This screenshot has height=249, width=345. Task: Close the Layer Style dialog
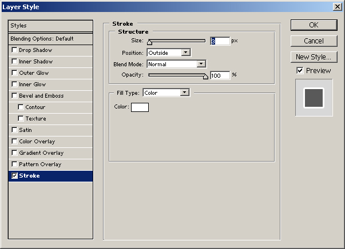pos(338,7)
